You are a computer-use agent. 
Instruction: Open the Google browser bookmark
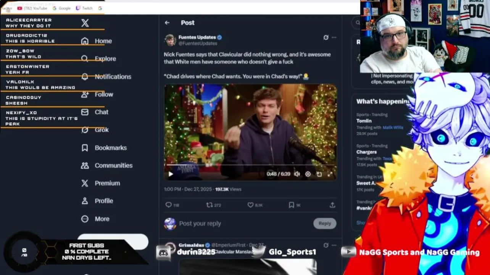click(61, 8)
